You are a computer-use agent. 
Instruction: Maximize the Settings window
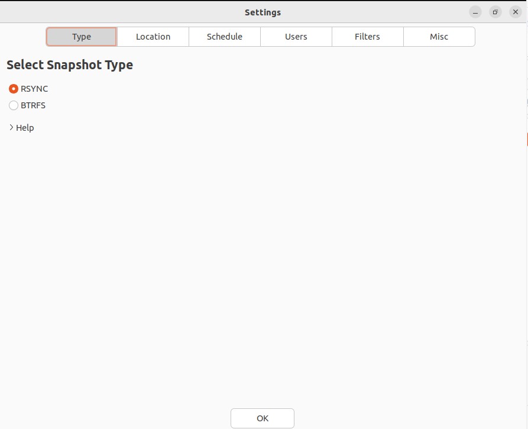click(495, 12)
